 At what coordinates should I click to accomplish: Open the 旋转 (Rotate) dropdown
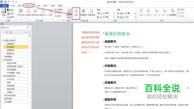click(x=181, y=16)
